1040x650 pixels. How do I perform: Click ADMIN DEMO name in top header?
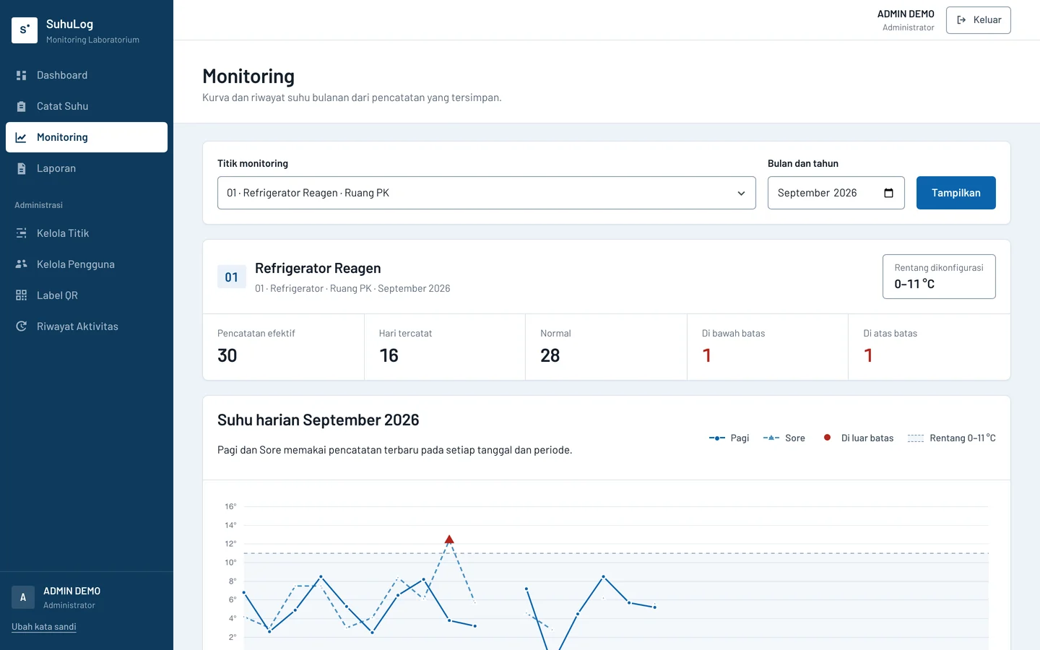click(x=906, y=14)
